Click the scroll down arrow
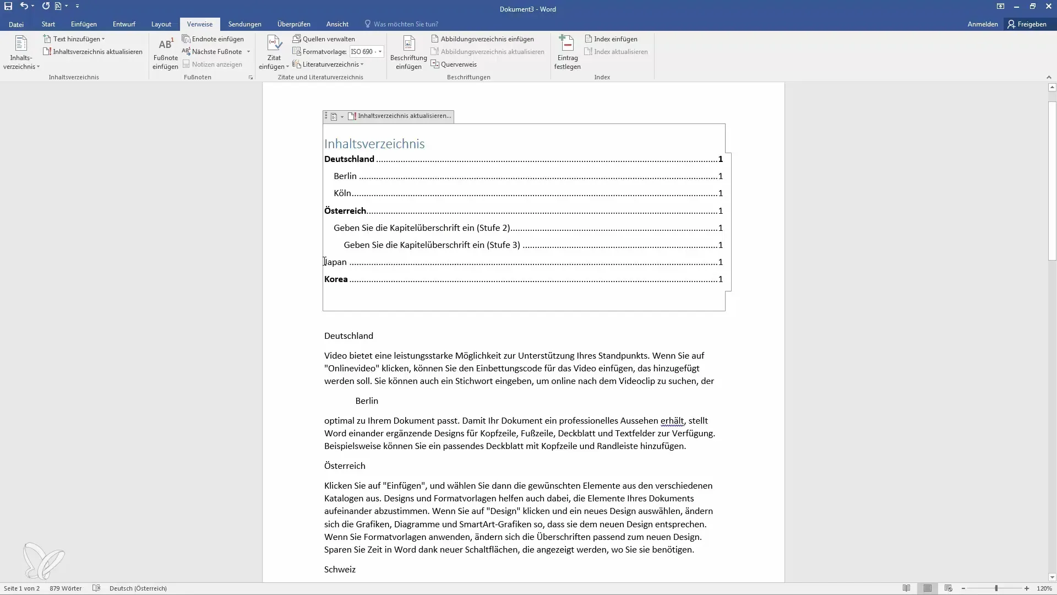1057x595 pixels. (x=1052, y=577)
